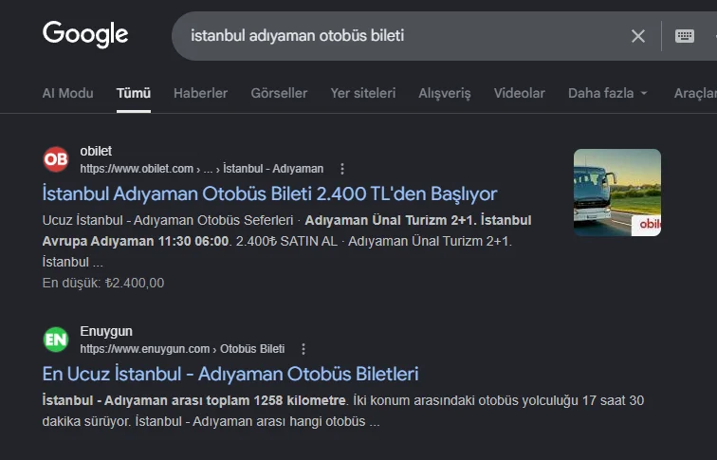This screenshot has height=460, width=717.
Task: Open the obilet bus thumbnail image
Action: click(x=616, y=193)
